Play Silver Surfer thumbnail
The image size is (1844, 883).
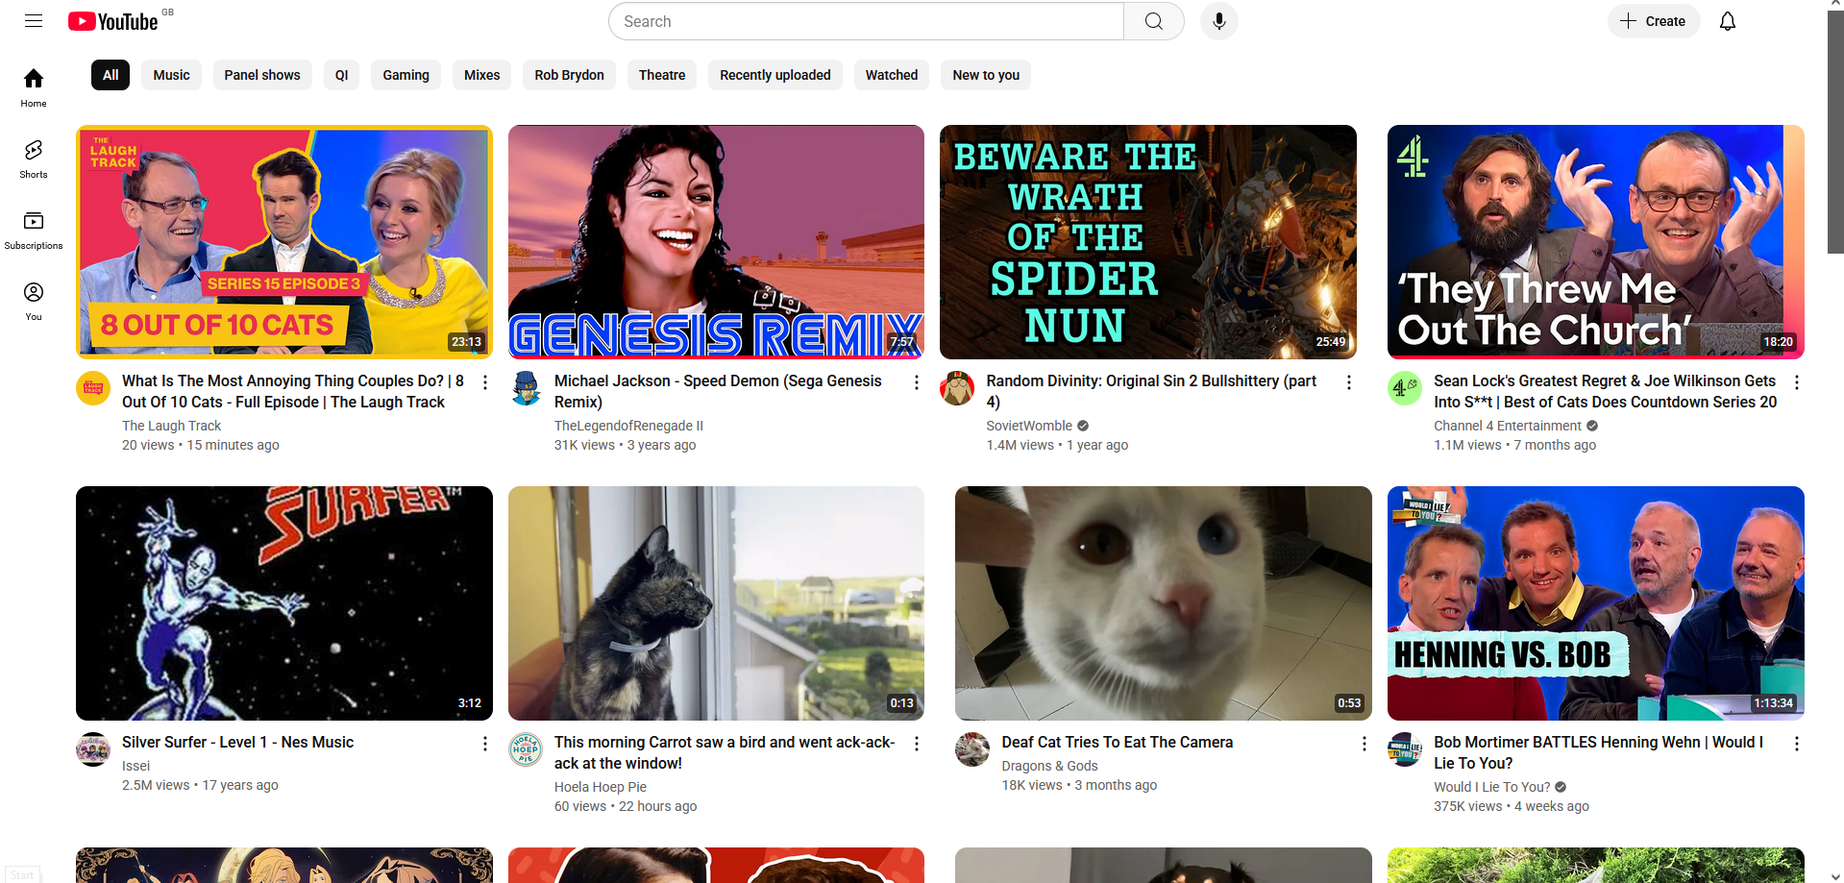(284, 603)
